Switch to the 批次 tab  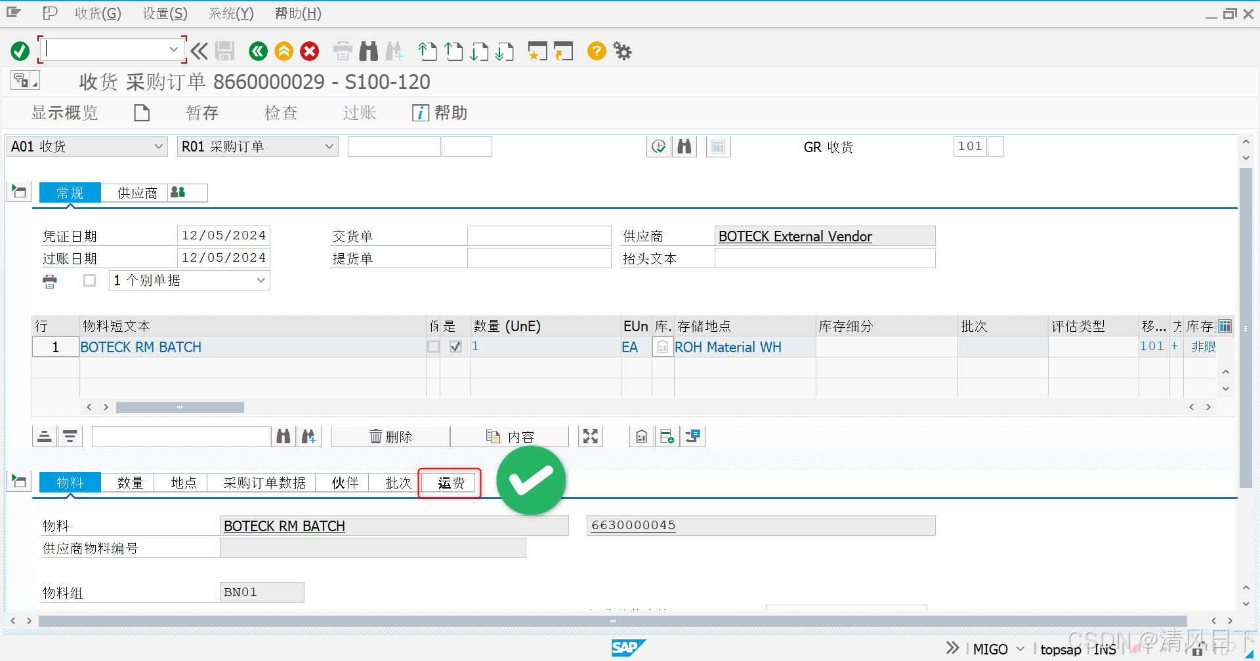[x=397, y=483]
